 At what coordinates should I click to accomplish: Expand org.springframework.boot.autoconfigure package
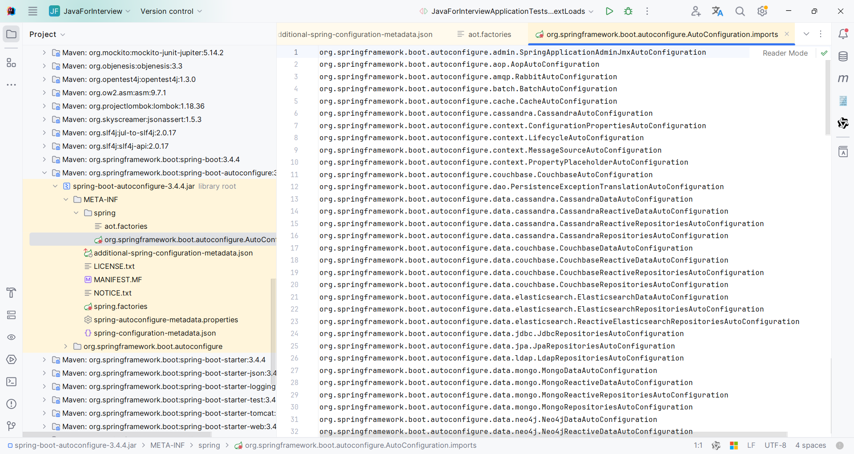pyautogui.click(x=66, y=346)
